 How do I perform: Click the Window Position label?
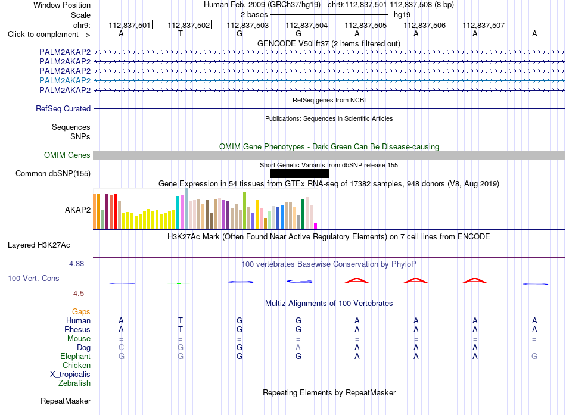click(62, 5)
